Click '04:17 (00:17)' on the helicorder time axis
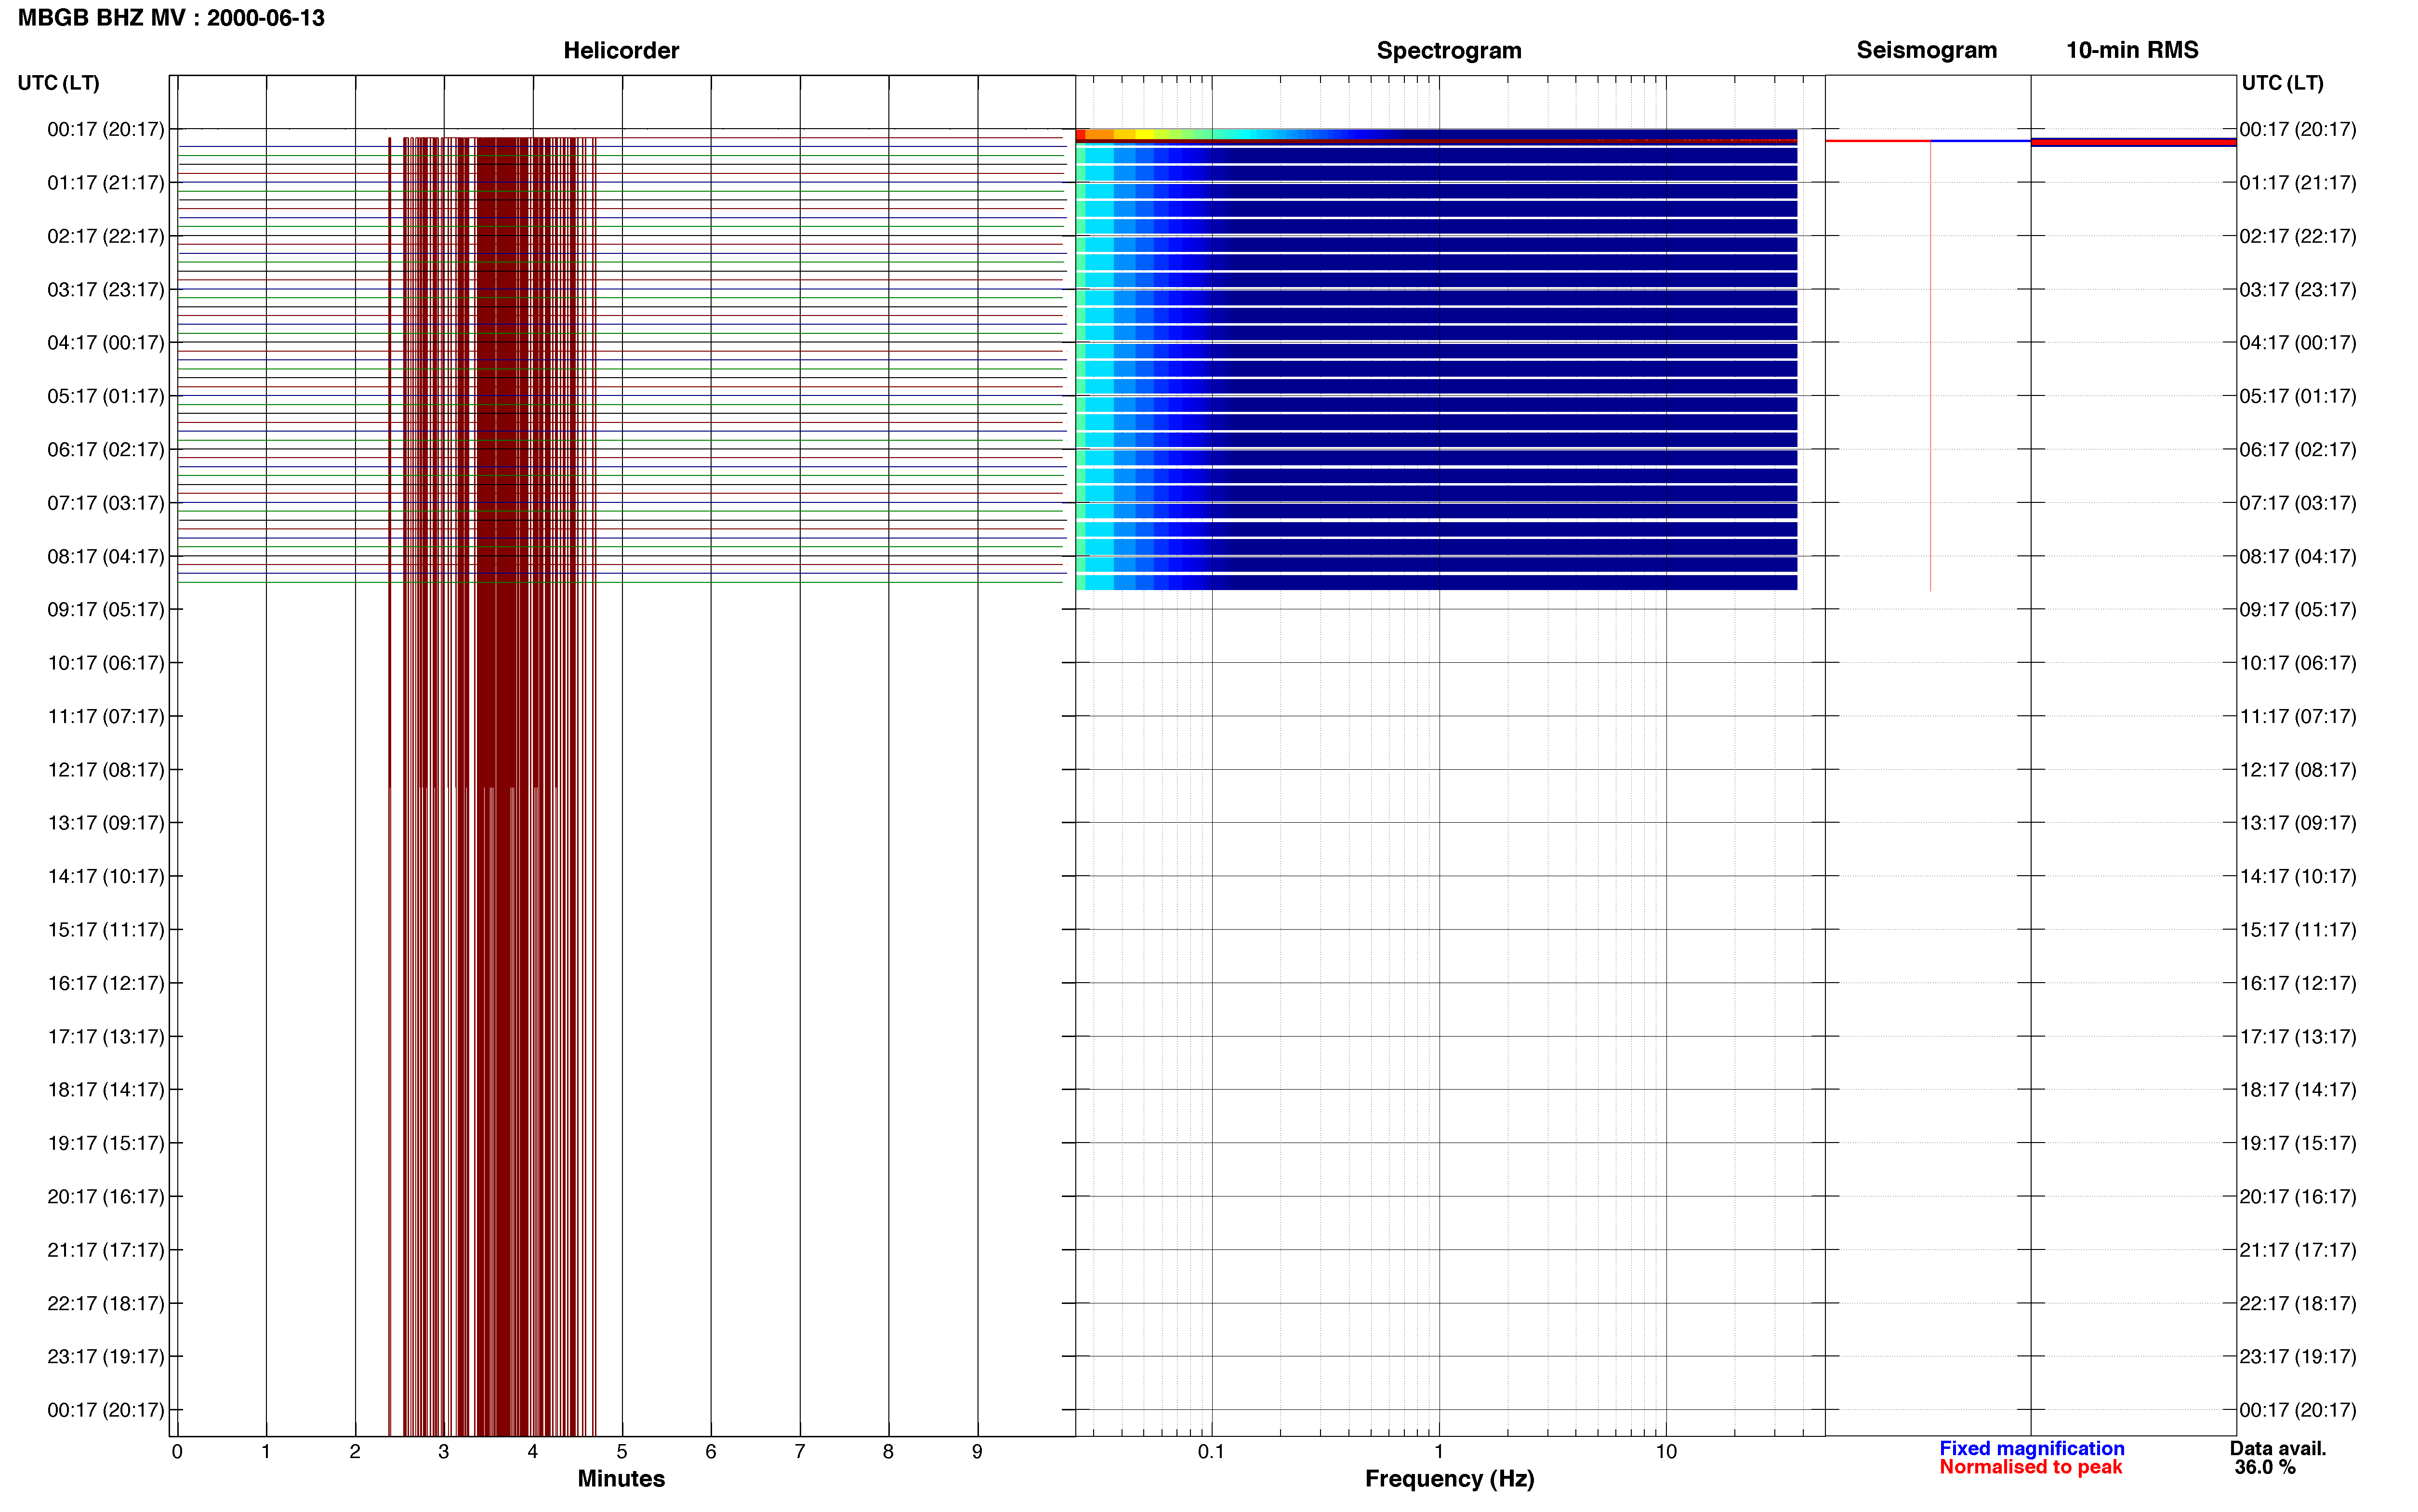2418x1512 pixels. tap(105, 343)
